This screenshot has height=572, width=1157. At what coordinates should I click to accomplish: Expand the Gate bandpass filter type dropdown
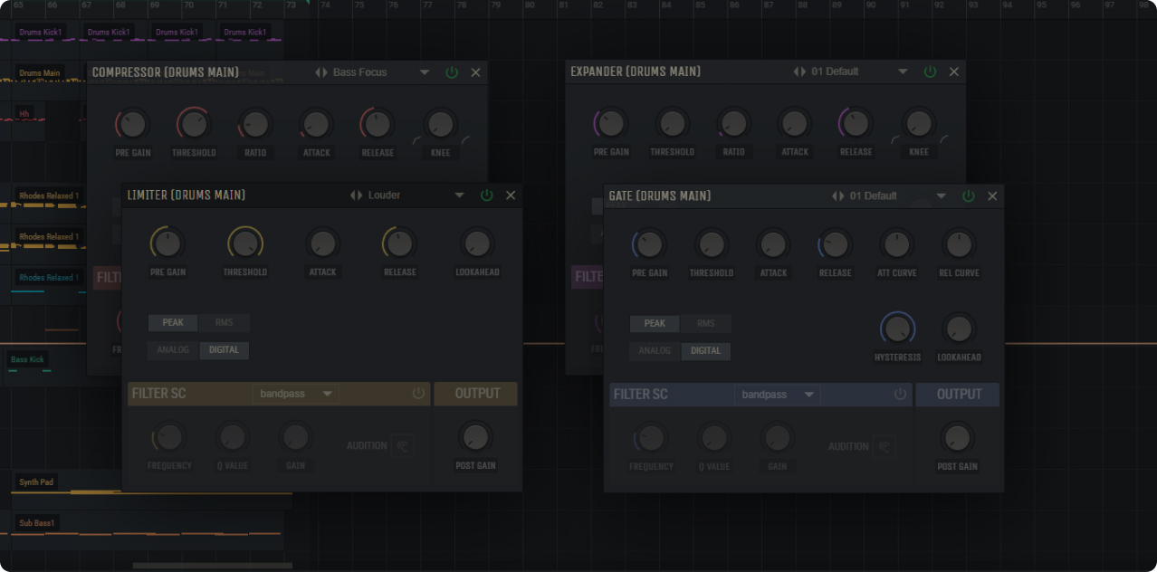coord(809,395)
